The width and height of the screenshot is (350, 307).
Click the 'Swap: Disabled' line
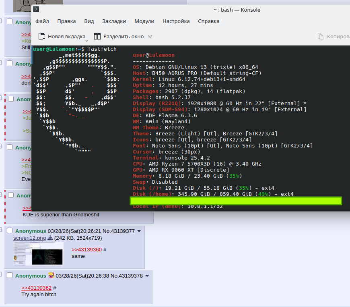pos(155,182)
